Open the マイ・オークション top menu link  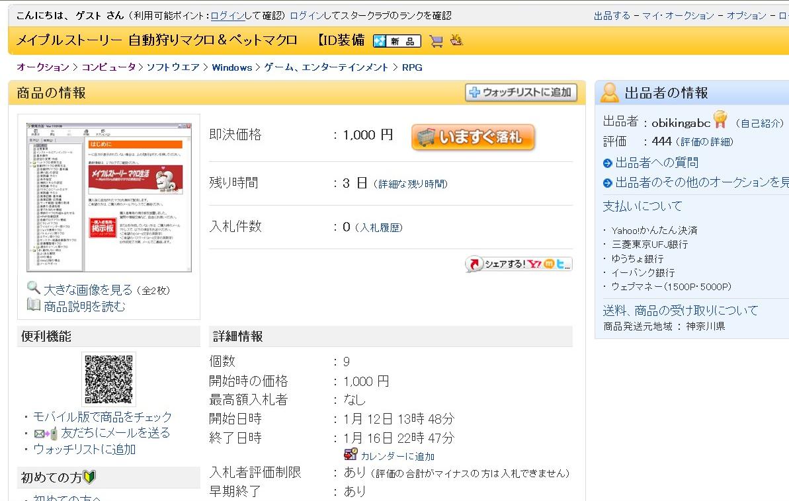click(x=678, y=16)
